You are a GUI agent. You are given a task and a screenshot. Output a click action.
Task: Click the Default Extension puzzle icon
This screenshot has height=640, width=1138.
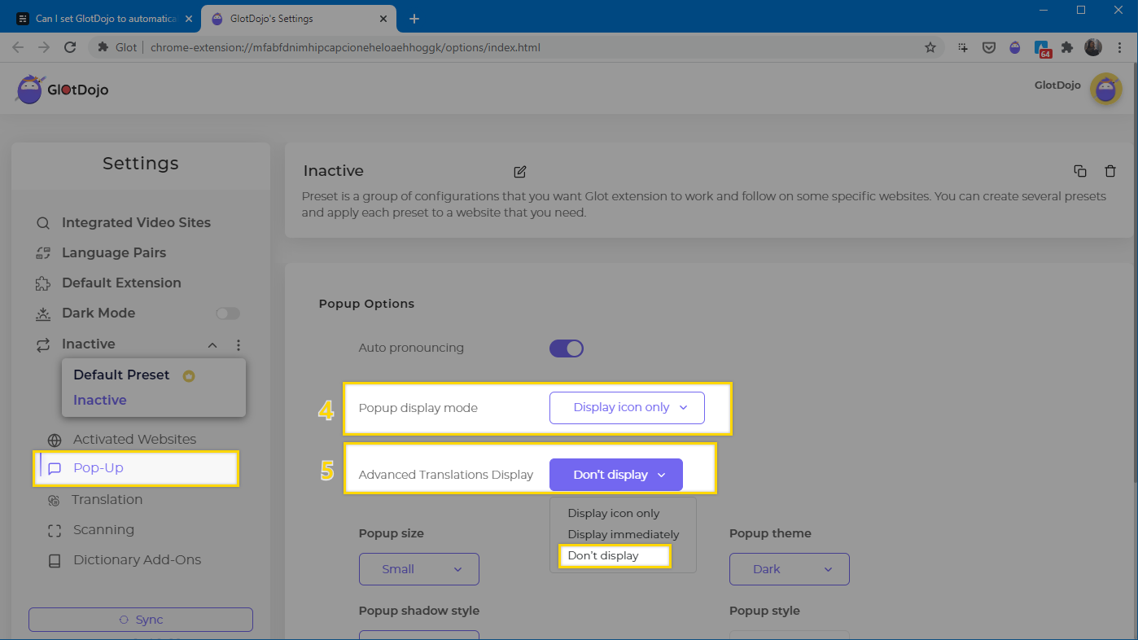click(x=43, y=283)
